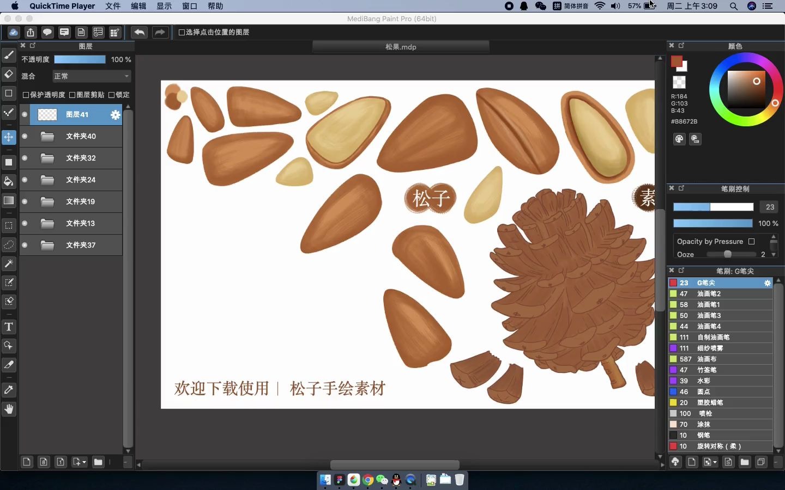This screenshot has width=785, height=490.
Task: Hide 文件夹40 visibility dot
Action: click(x=25, y=136)
